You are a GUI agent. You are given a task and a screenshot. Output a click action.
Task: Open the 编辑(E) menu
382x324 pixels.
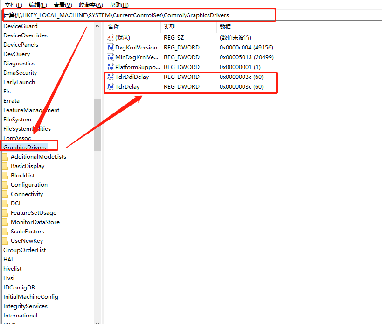click(x=38, y=5)
